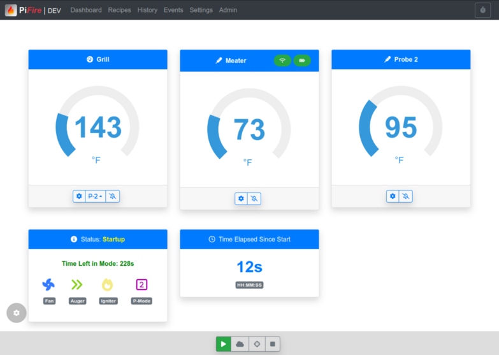Click the Time Elapsed Since Start header

(x=249, y=239)
